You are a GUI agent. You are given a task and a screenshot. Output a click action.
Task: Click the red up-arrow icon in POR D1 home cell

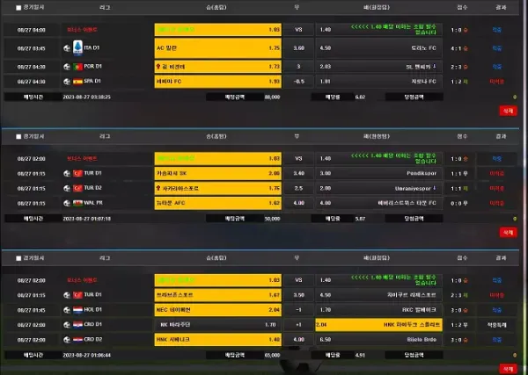click(158, 67)
